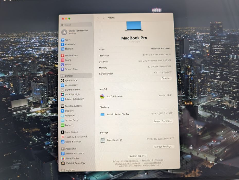Open Users & Groups icon

click(63, 142)
